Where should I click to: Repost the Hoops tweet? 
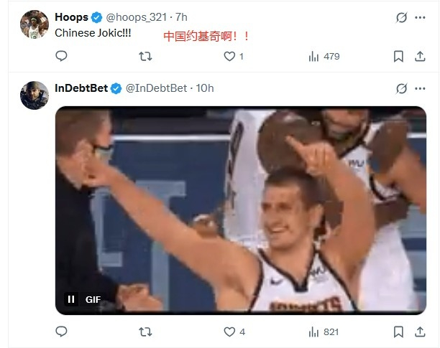pyautogui.click(x=145, y=56)
